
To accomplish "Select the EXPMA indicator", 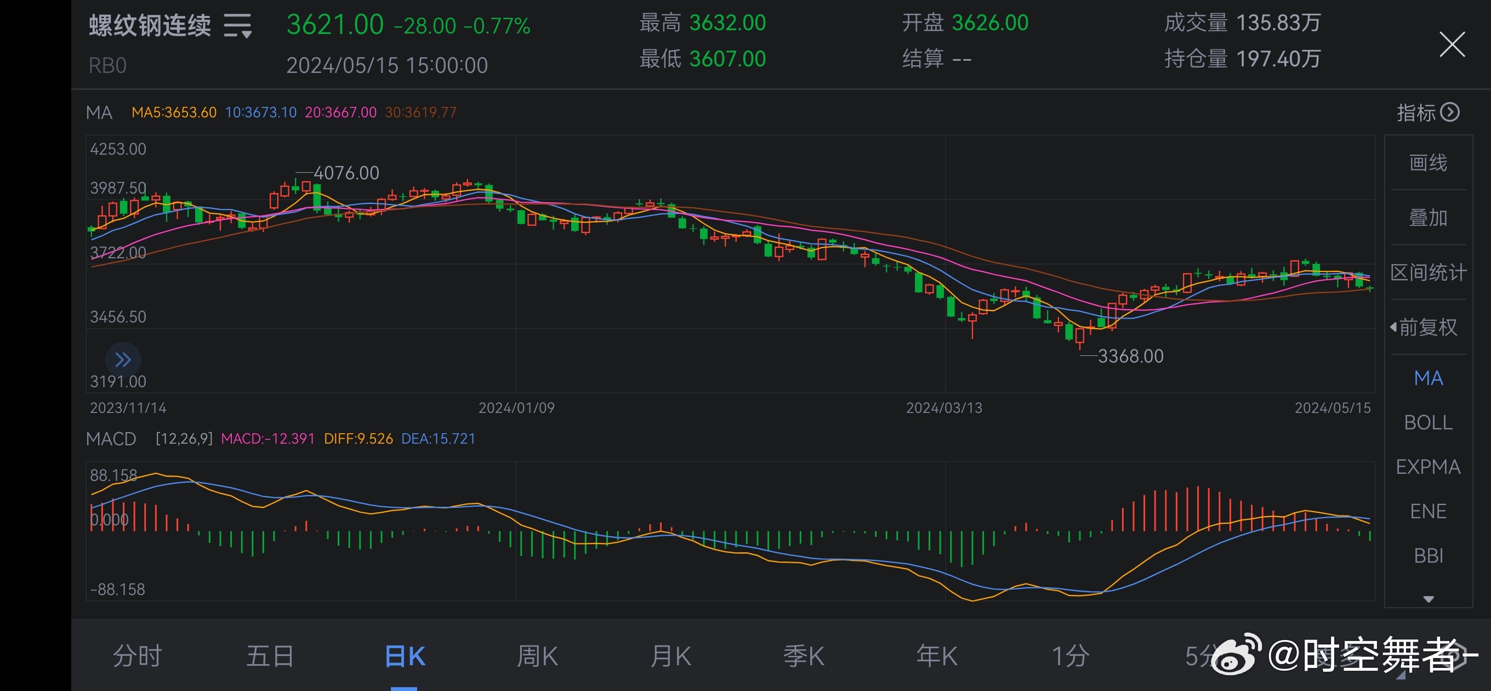I will point(1428,467).
